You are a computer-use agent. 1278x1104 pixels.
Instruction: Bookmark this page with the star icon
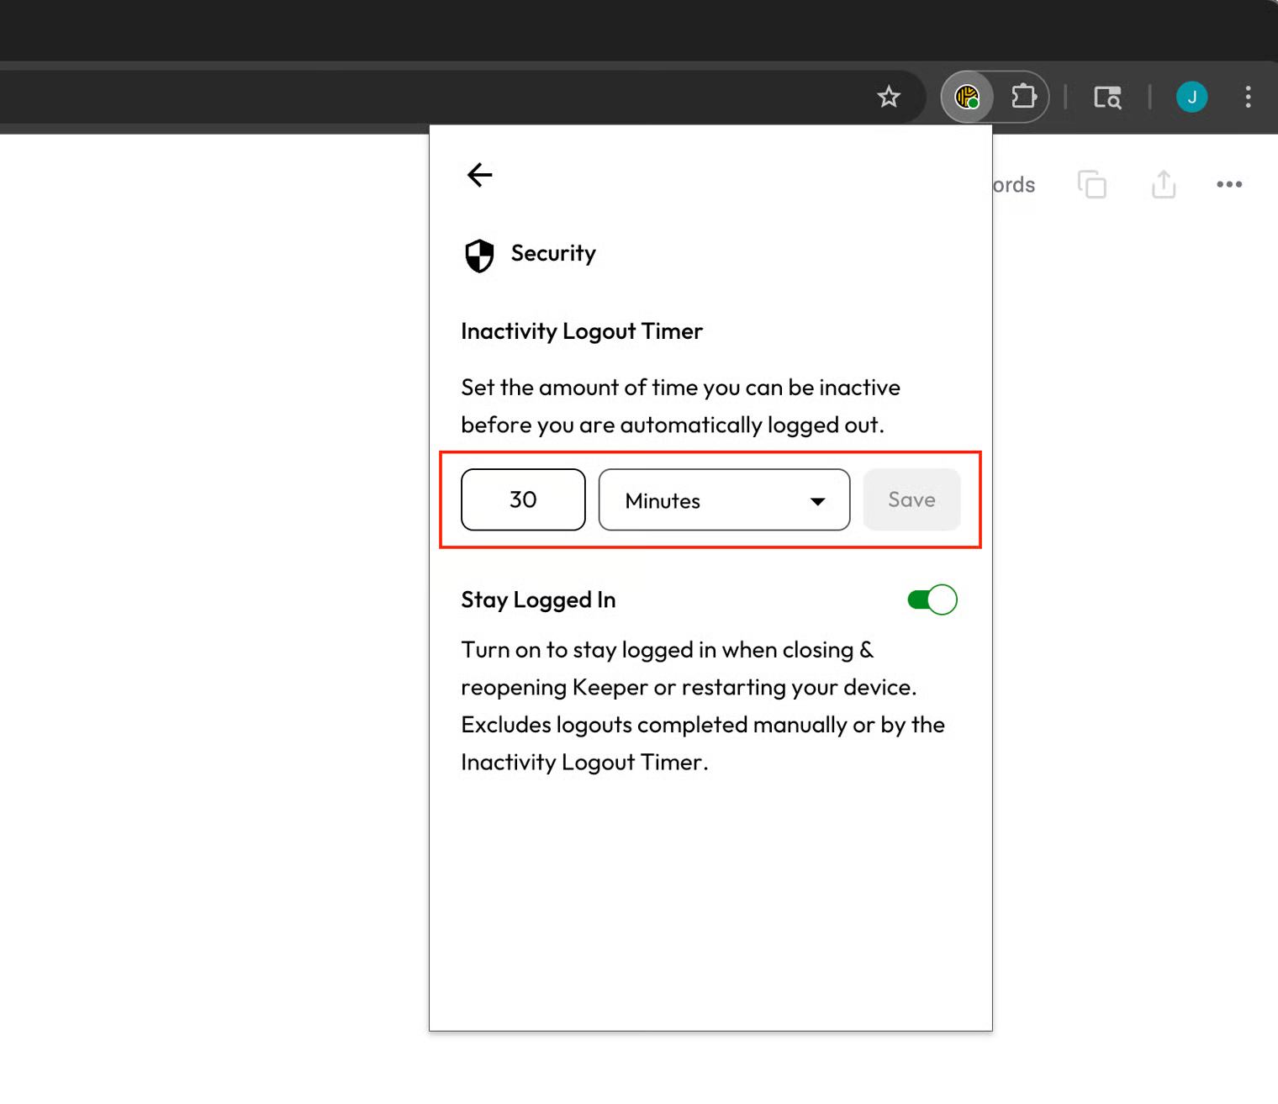pos(889,98)
